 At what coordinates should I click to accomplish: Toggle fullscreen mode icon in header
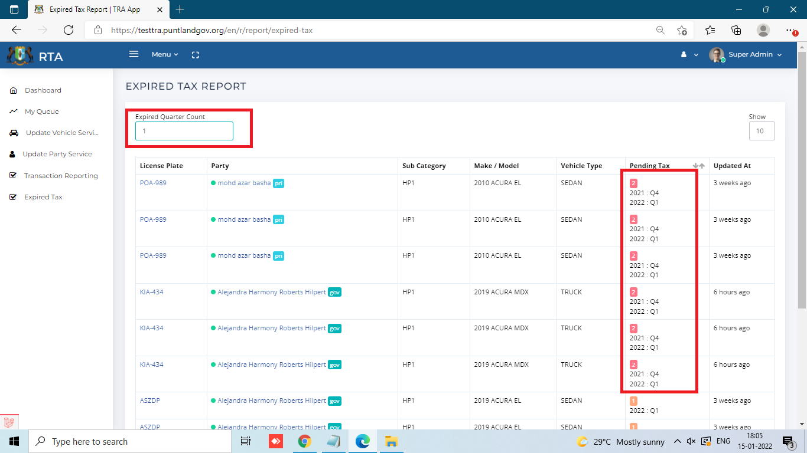tap(196, 55)
